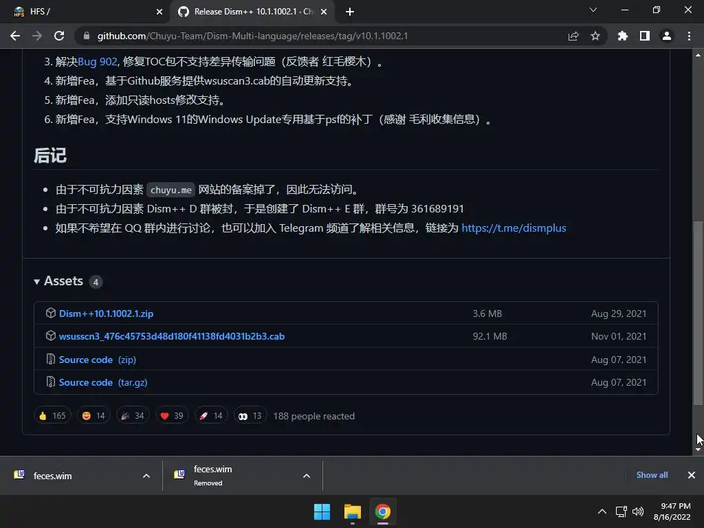This screenshot has height=528, width=704.
Task: Click the Nov 01, 2021 date
Action: (x=619, y=336)
